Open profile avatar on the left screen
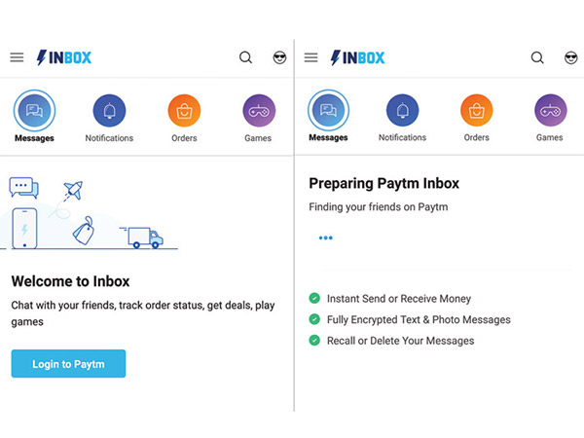 278,57
